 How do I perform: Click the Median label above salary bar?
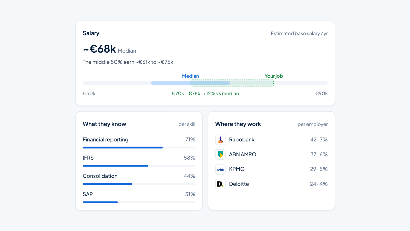190,76
